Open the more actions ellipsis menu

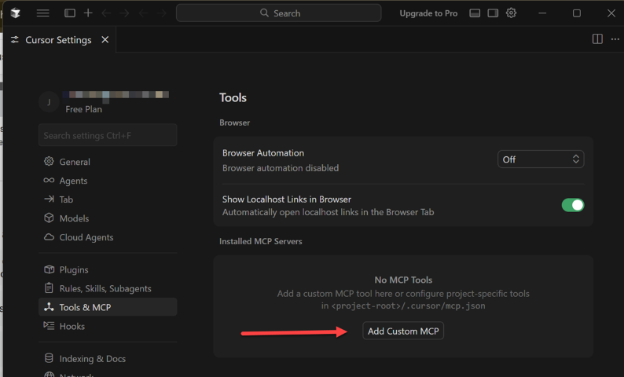(x=615, y=39)
